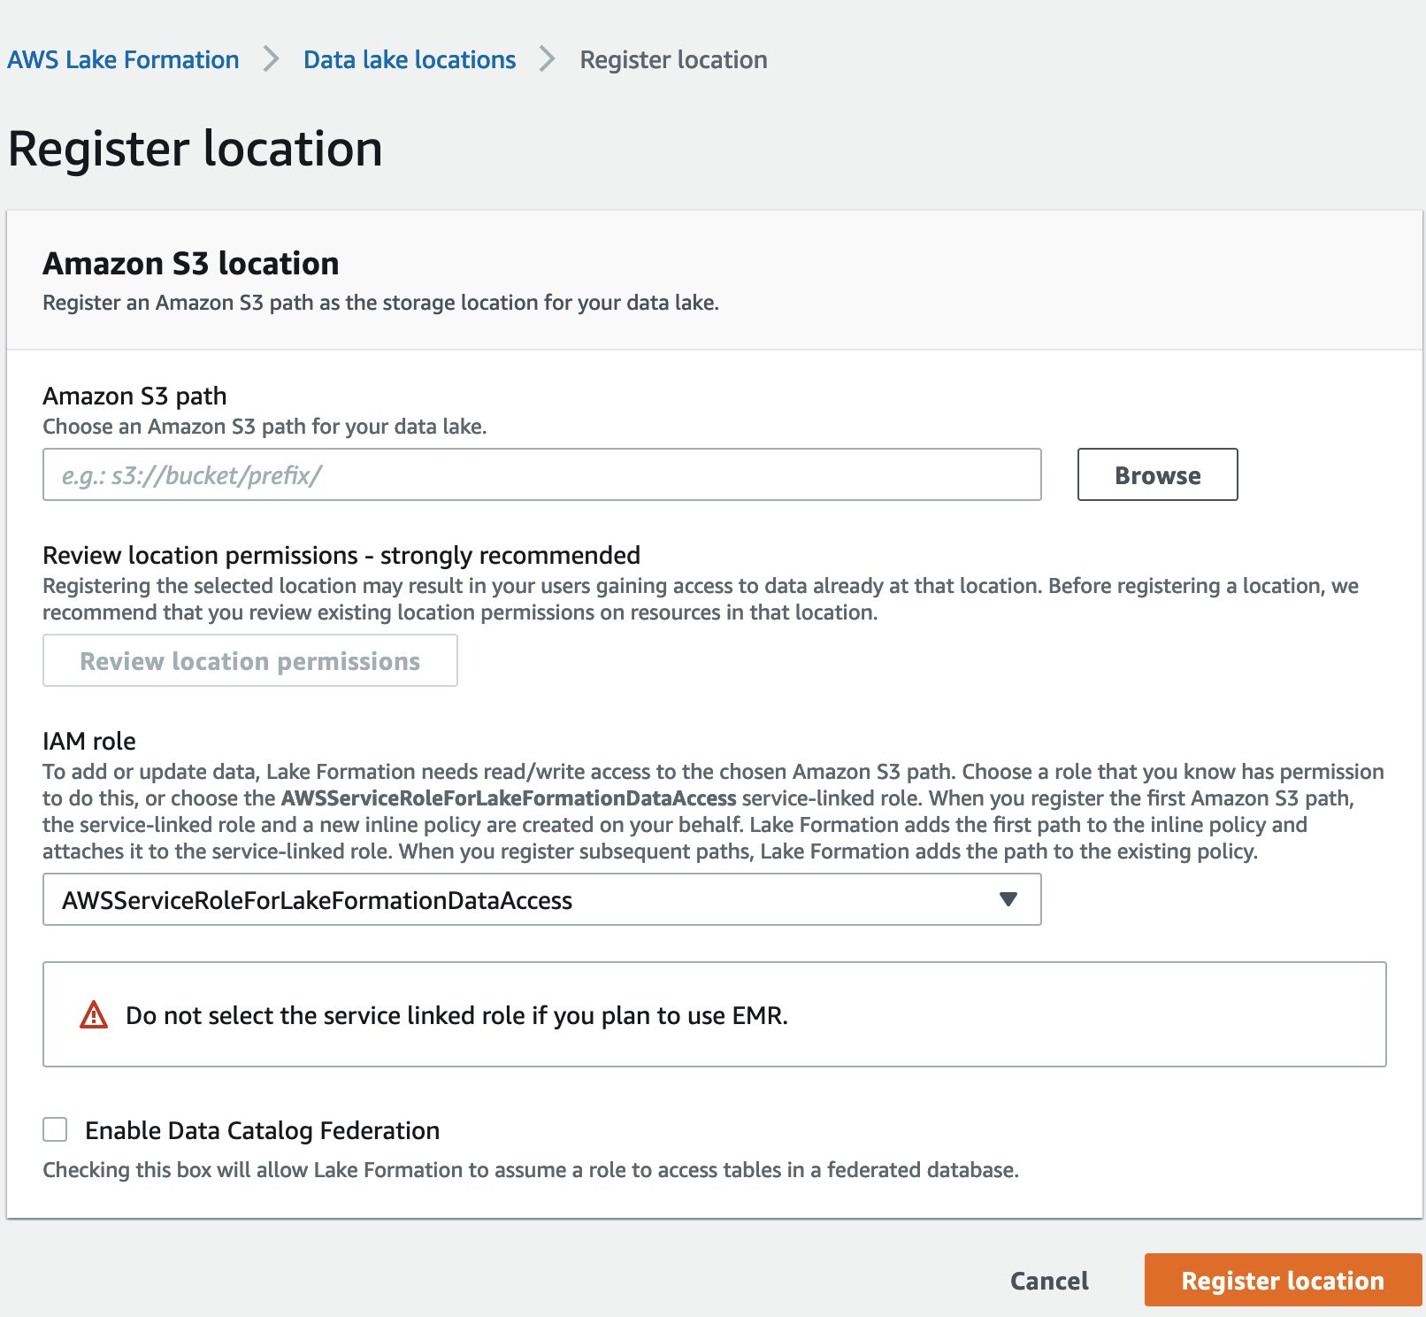Click the dropdown arrow on the IAM role selector
The image size is (1426, 1317).
pos(1007,900)
